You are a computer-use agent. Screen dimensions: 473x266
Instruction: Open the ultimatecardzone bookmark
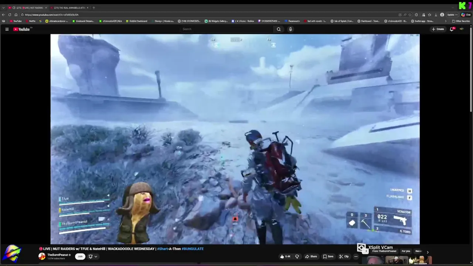57,21
